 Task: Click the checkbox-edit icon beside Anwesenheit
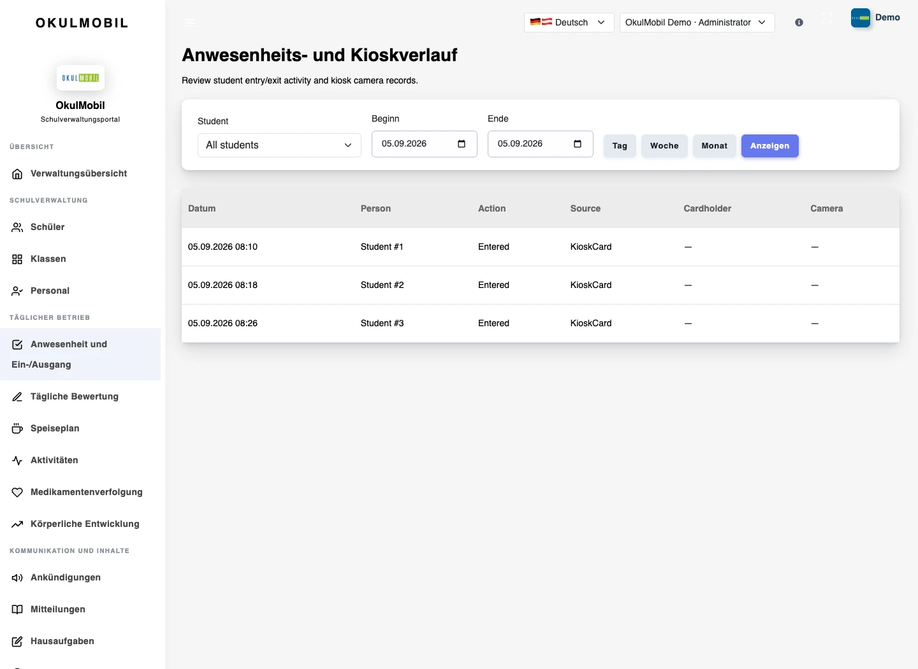(17, 345)
